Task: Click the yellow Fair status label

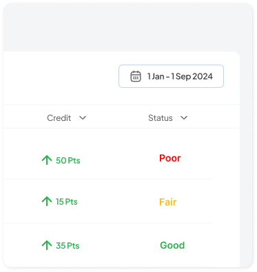Action: [x=168, y=202]
